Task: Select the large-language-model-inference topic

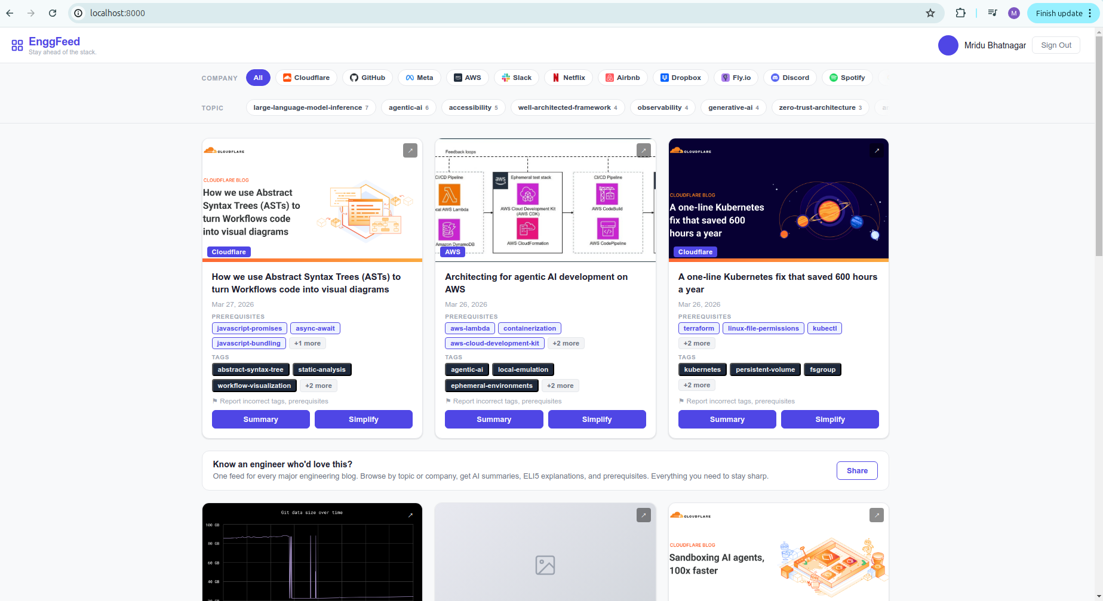Action: pyautogui.click(x=311, y=107)
